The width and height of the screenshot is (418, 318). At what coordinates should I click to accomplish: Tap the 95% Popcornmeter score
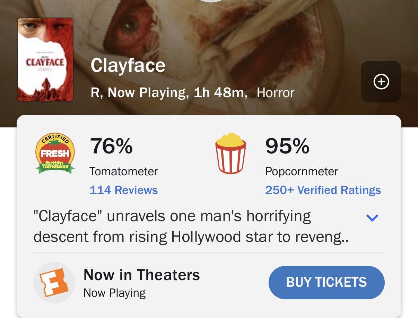tap(287, 146)
